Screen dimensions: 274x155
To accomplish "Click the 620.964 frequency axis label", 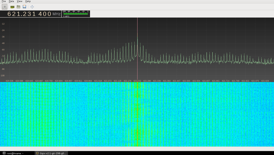I will coord(88,81).
